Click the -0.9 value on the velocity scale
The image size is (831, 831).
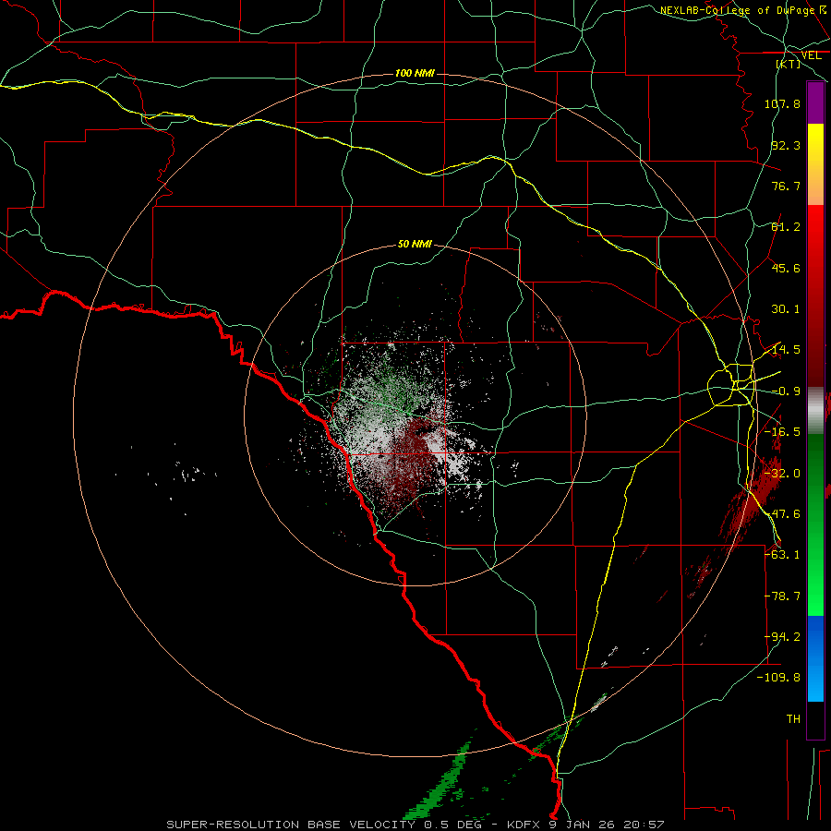[x=786, y=391]
